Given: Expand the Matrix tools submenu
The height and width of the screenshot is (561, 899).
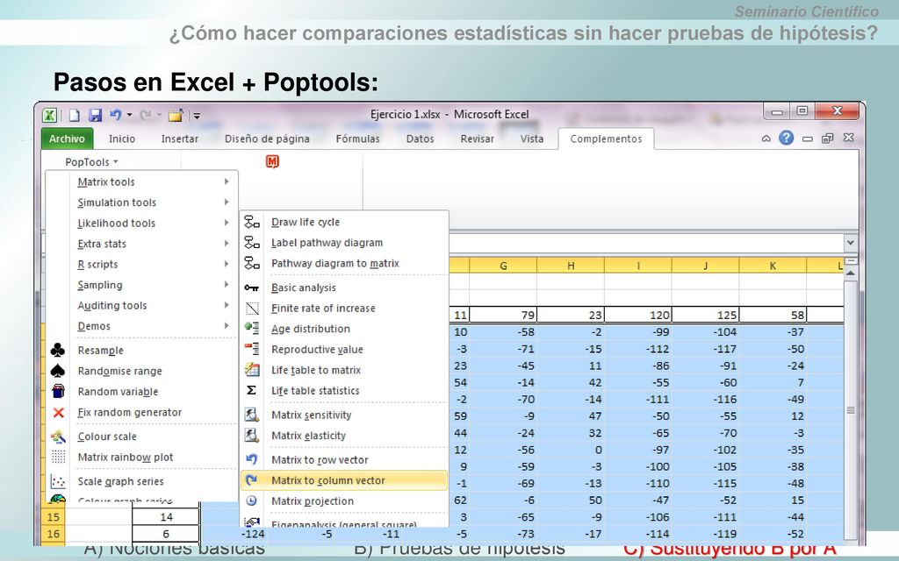Looking at the screenshot, I should tap(141, 182).
